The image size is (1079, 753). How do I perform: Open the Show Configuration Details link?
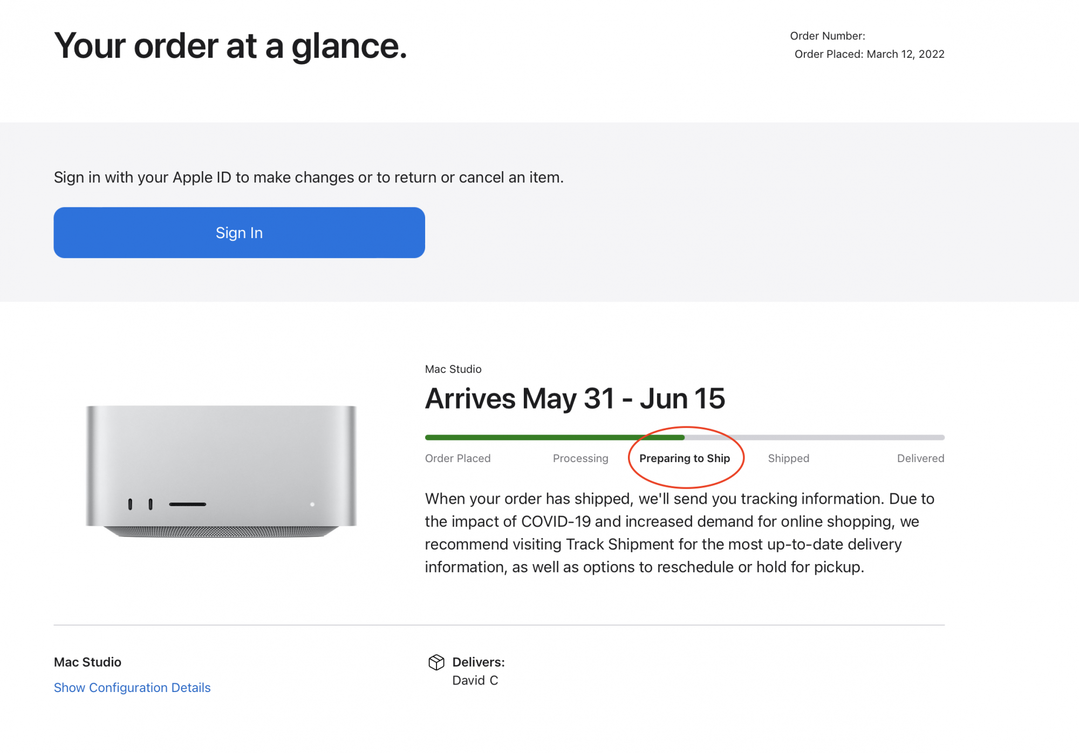(132, 688)
